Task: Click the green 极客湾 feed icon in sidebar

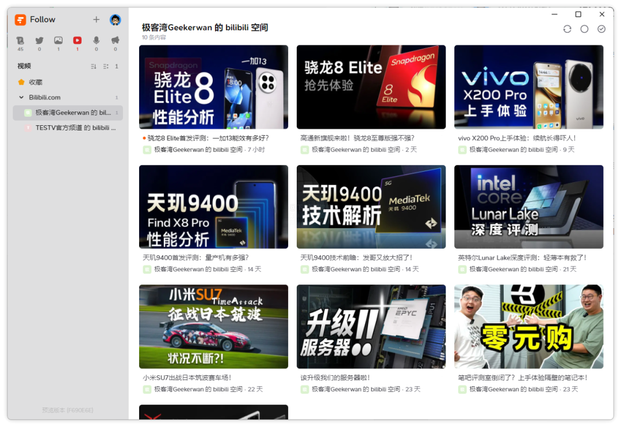Action: [x=28, y=113]
